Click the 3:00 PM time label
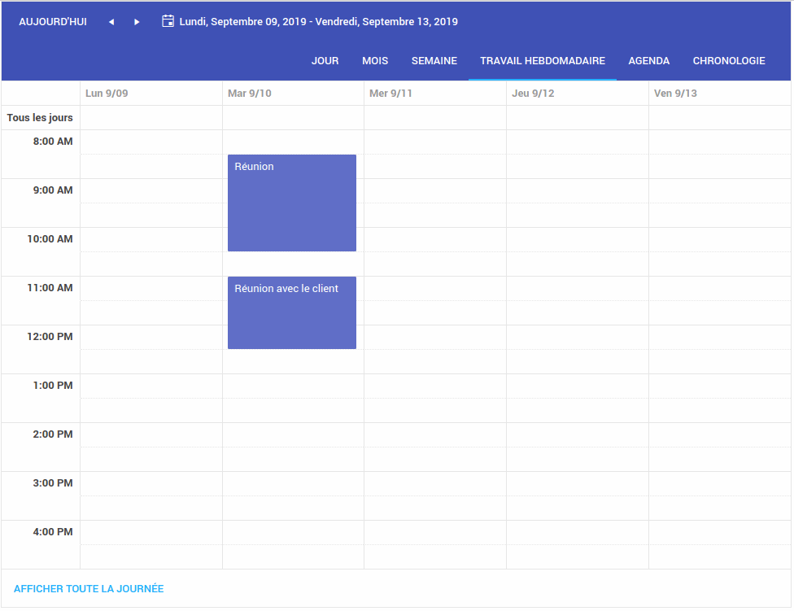Screen dimensions: 794x611 53,483
